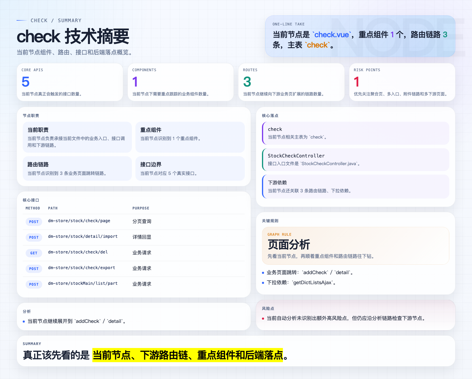472x379 pixels.
Task: Click the CHECK / SUMMARY breadcrumb label
Action: [x=56, y=20]
